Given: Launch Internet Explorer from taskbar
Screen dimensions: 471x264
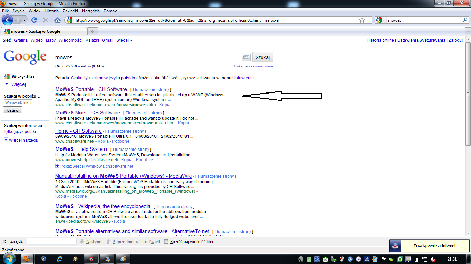Looking at the screenshot, I should (60, 259).
